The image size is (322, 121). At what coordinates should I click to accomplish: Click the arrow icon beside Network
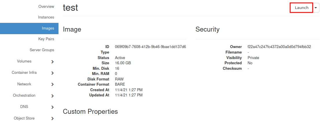52,85
